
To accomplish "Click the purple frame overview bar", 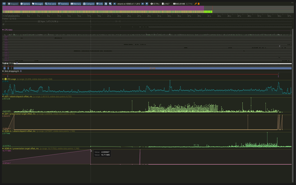I will (103, 8).
